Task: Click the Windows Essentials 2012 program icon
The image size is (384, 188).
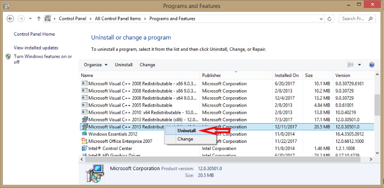Action: tap(85, 133)
